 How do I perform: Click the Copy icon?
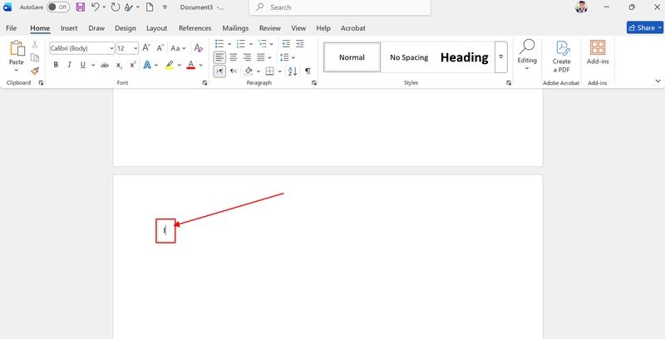pos(35,57)
